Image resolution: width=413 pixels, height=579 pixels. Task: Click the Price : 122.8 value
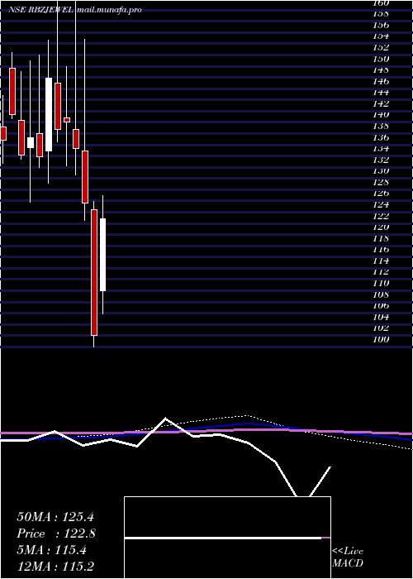click(x=56, y=534)
